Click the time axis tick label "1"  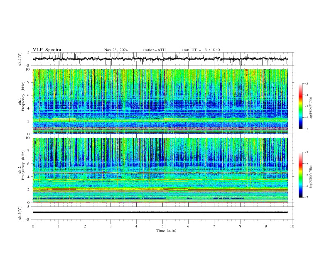pos(59,226)
